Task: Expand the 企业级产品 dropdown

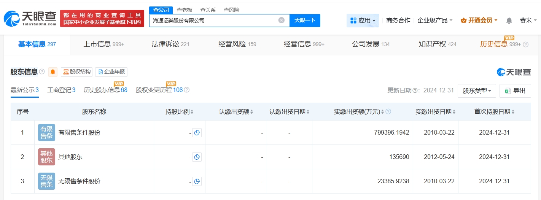Action: pyautogui.click(x=435, y=21)
